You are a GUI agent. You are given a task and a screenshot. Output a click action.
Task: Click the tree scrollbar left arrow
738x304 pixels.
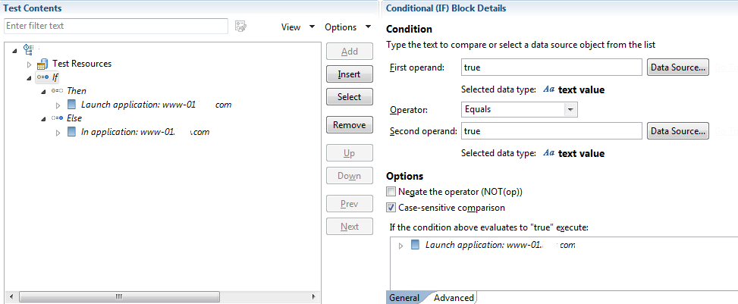[11, 296]
